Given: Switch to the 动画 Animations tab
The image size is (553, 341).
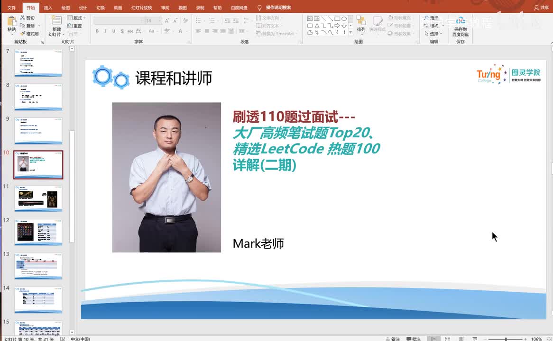Looking at the screenshot, I should pos(118,8).
